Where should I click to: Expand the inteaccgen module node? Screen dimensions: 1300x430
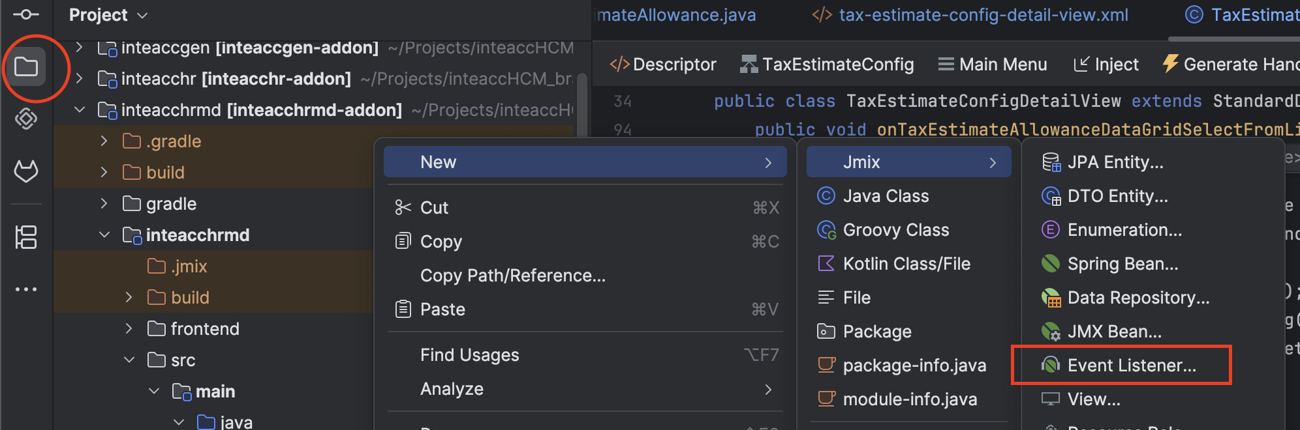80,48
